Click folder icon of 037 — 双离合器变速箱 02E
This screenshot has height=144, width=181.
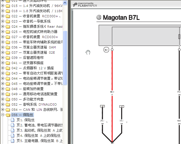coord(8,53)
